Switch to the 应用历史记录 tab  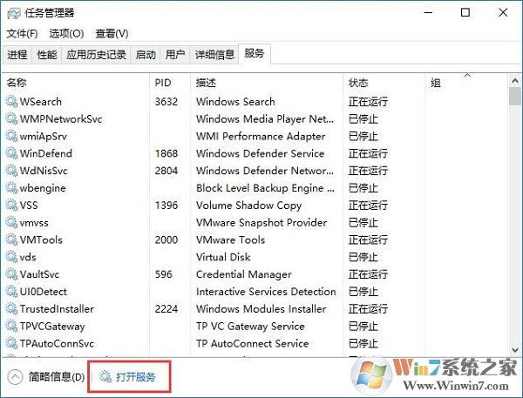pyautogui.click(x=96, y=54)
